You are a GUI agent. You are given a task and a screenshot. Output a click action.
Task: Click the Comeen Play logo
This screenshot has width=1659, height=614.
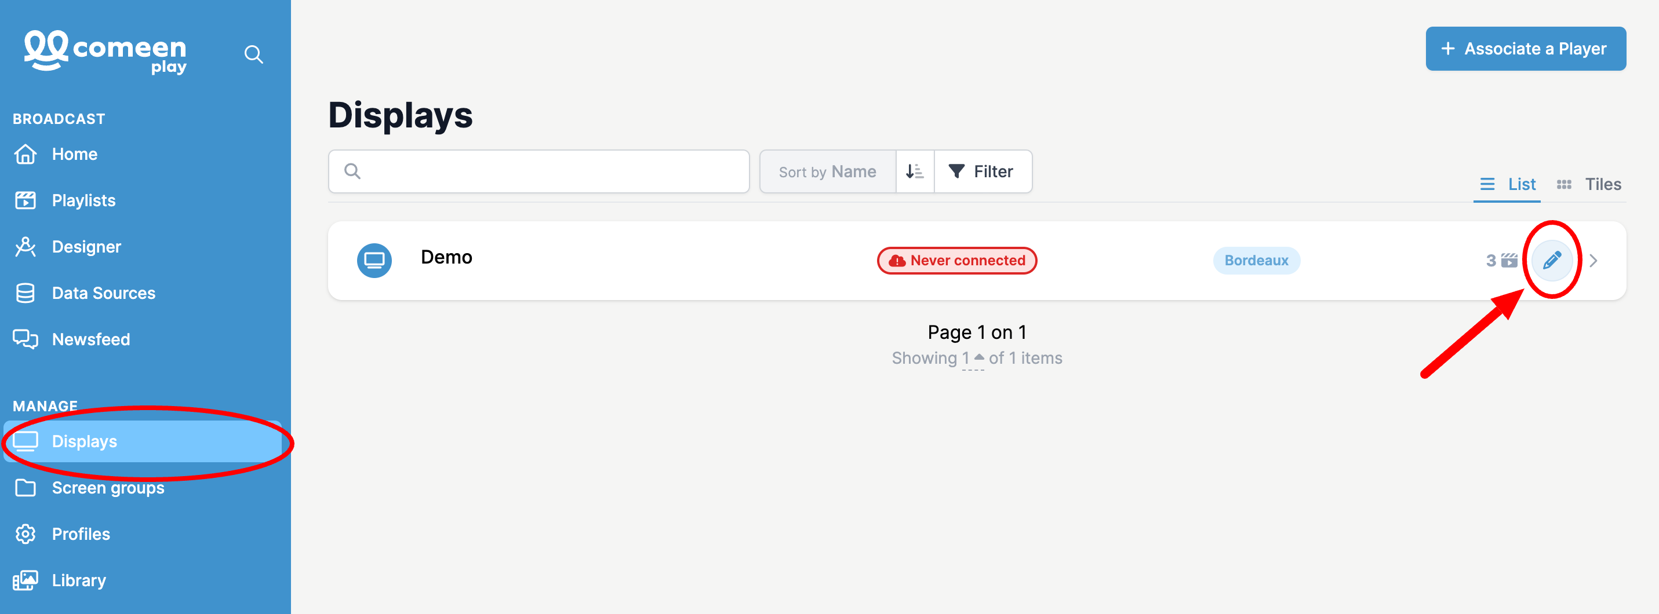(x=105, y=52)
